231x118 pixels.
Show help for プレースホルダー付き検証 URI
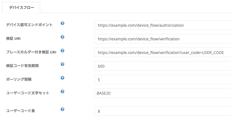(62, 51)
